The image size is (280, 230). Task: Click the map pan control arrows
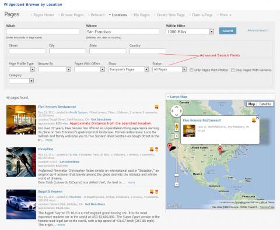[x=177, y=111]
